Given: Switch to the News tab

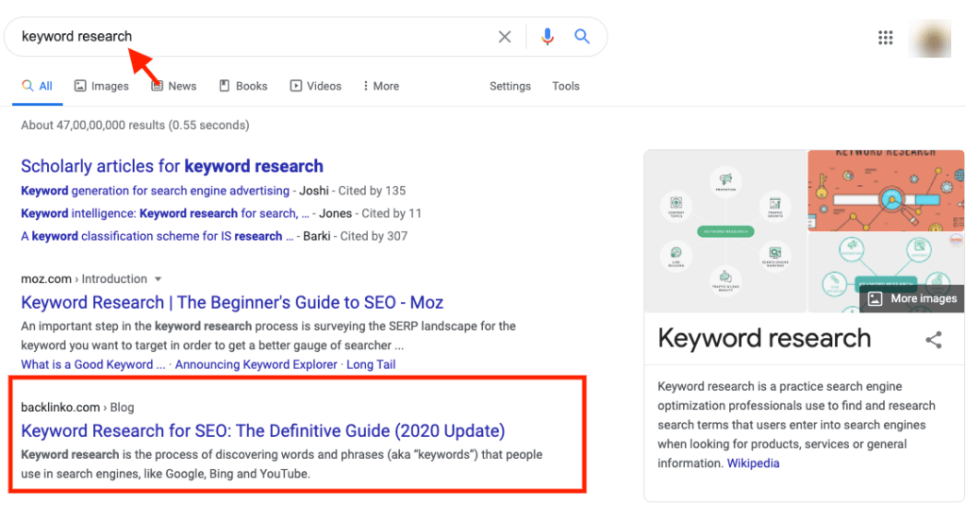Looking at the screenshot, I should pos(174,86).
